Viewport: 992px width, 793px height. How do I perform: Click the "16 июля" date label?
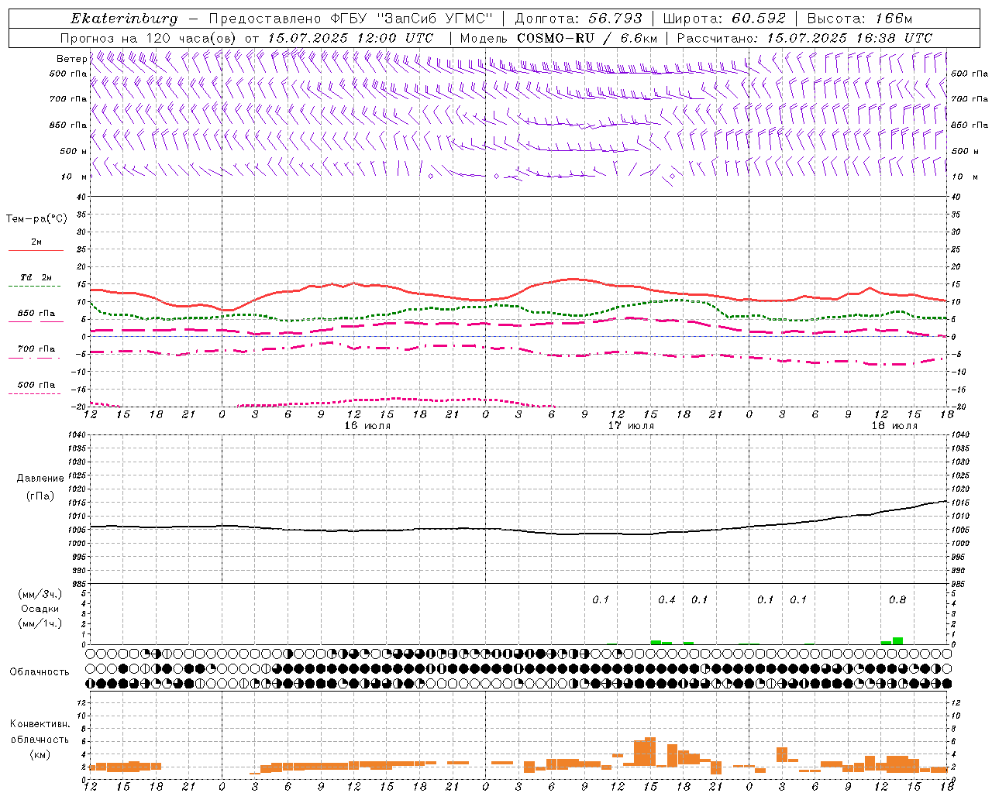point(367,425)
